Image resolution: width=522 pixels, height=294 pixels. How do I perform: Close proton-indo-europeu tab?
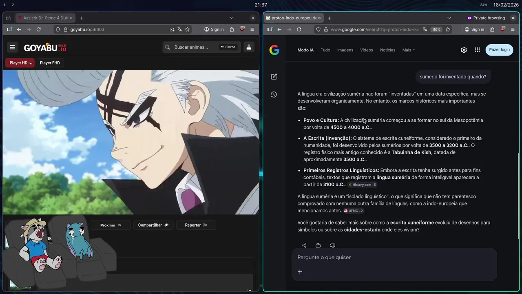pyautogui.click(x=319, y=18)
